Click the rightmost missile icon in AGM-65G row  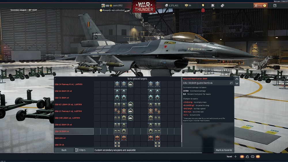(x=157, y=138)
